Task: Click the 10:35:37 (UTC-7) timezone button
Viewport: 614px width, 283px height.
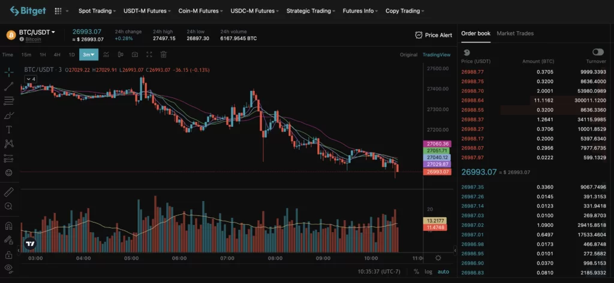Action: pos(380,272)
